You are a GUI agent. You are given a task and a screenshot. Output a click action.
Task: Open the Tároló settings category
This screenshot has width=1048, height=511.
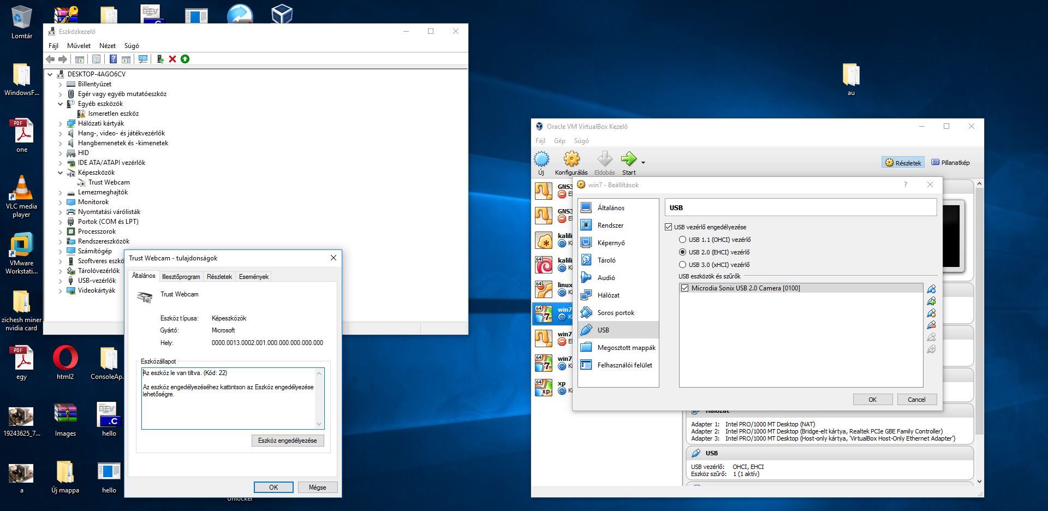(618, 260)
